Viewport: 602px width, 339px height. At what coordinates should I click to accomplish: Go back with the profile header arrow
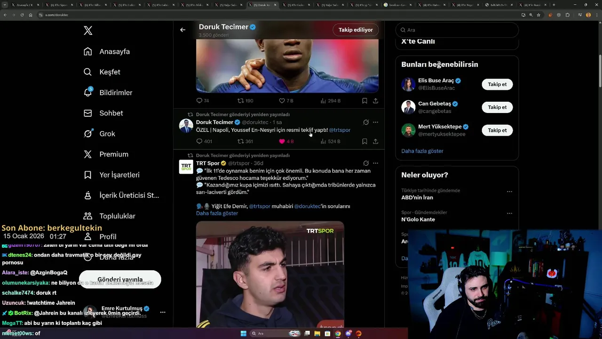coord(182,30)
